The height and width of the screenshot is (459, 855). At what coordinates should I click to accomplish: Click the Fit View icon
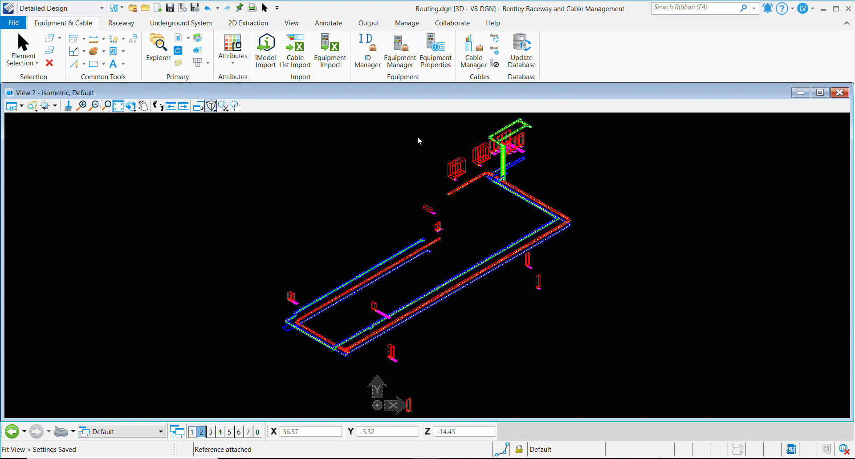click(x=118, y=106)
